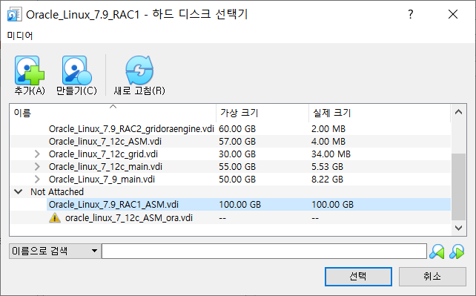Click the search next match icon
Image resolution: width=476 pixels, height=296 pixels.
457,251
